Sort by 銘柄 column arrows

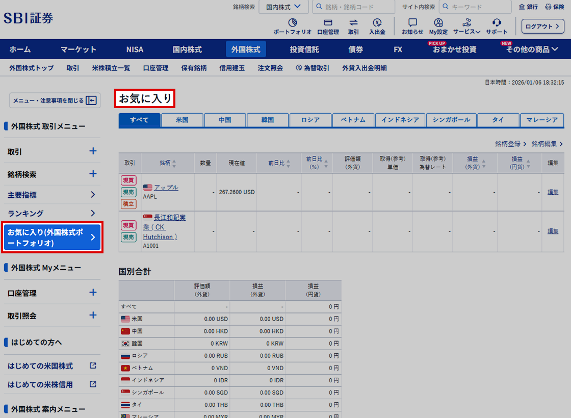pos(174,163)
